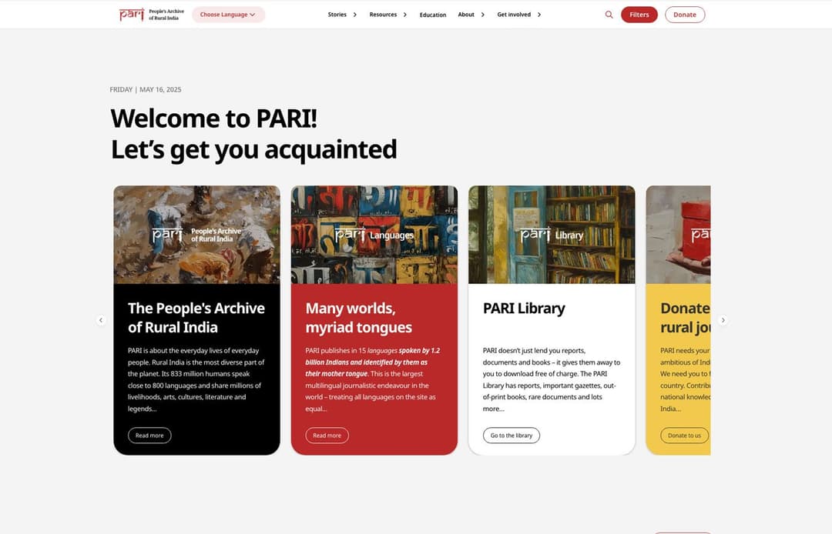Open the PARI Library bookshelf image
This screenshot has width=832, height=534.
(x=552, y=235)
